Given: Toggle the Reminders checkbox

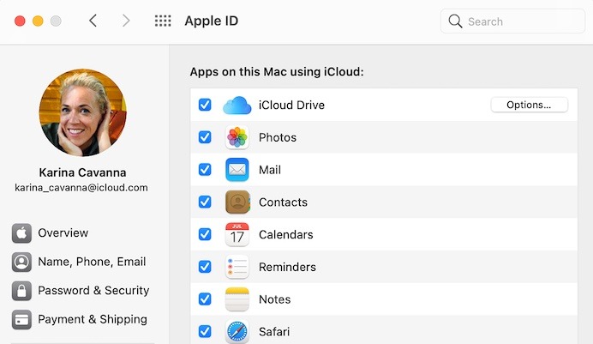Looking at the screenshot, I should click(x=205, y=267).
